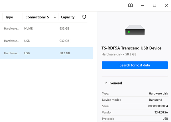Select the NVME 932 GB disk row

click(x=46, y=28)
